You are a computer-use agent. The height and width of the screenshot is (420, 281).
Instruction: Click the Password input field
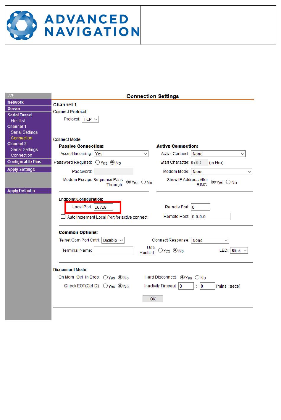tap(113, 171)
